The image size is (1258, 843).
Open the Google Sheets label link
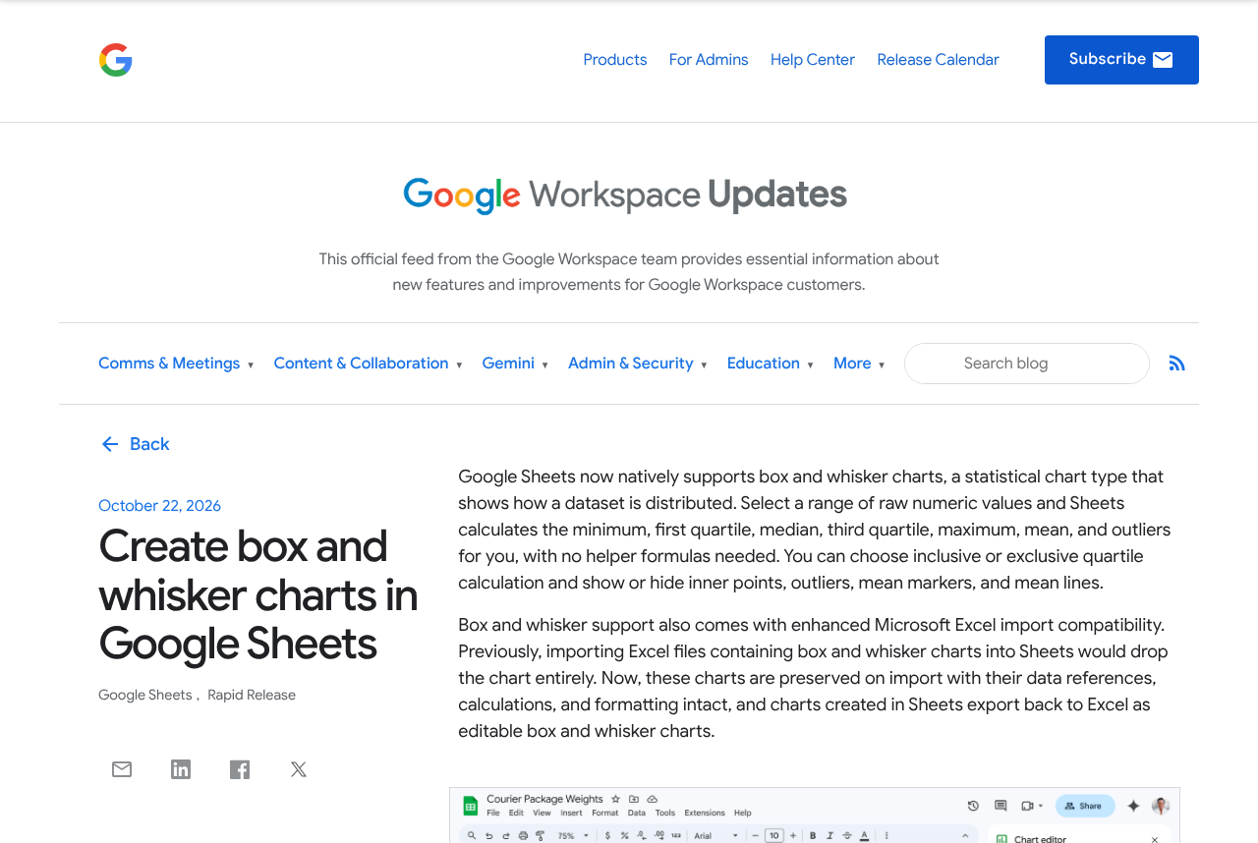pyautogui.click(x=145, y=695)
